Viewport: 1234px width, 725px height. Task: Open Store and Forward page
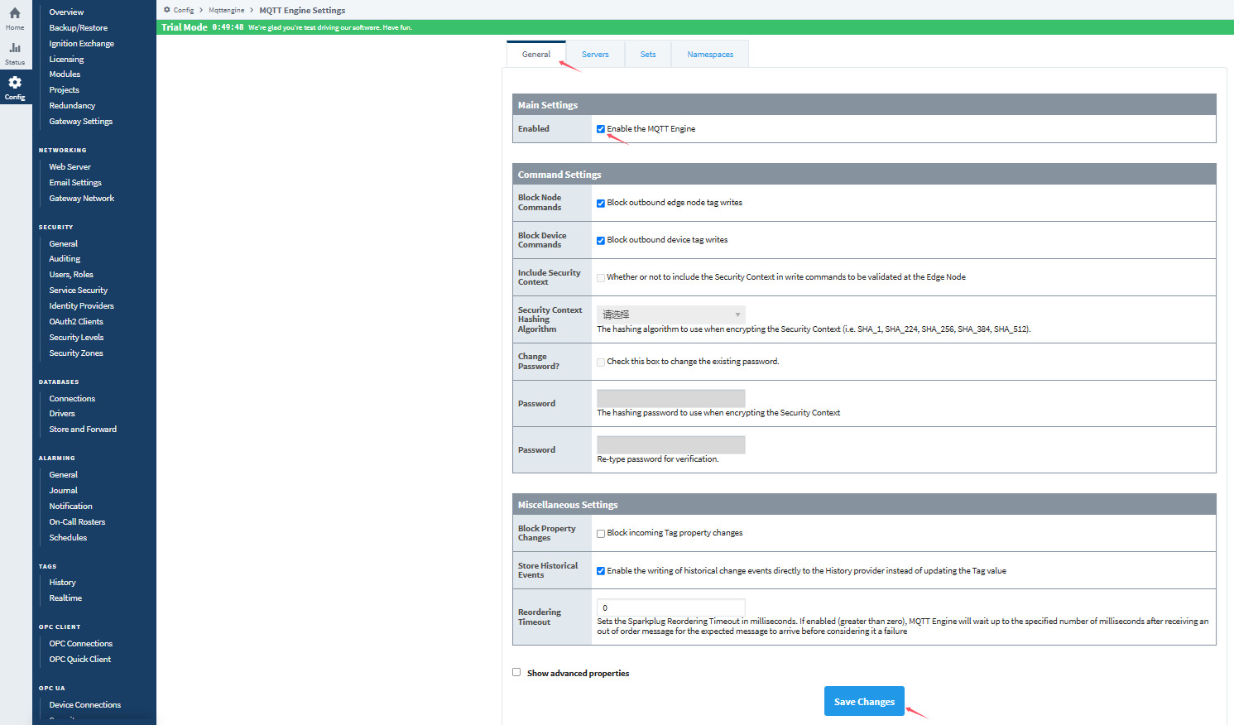(83, 430)
